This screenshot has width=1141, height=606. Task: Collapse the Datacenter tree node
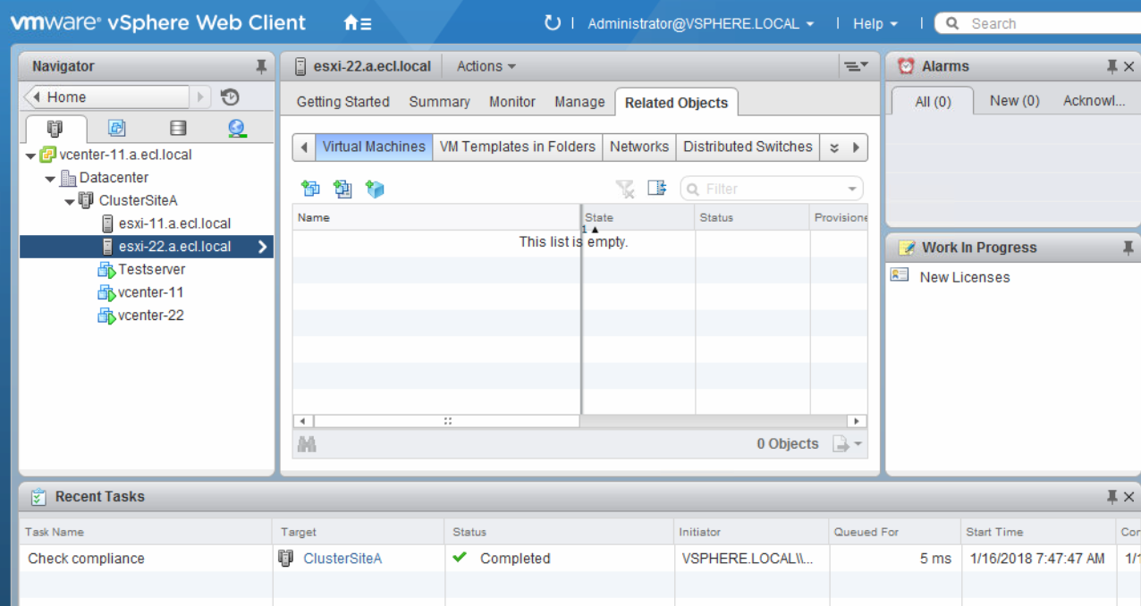[x=50, y=179]
